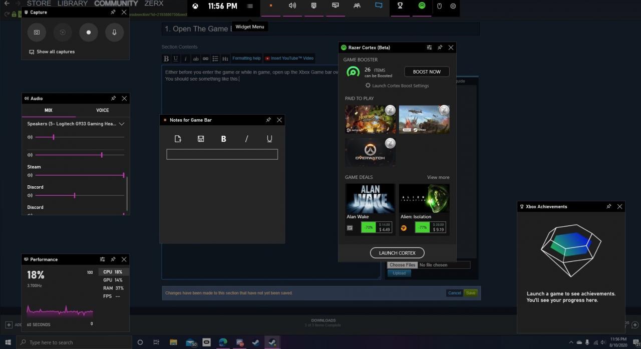Expand the Speakers output device dropdown

[x=121, y=124]
